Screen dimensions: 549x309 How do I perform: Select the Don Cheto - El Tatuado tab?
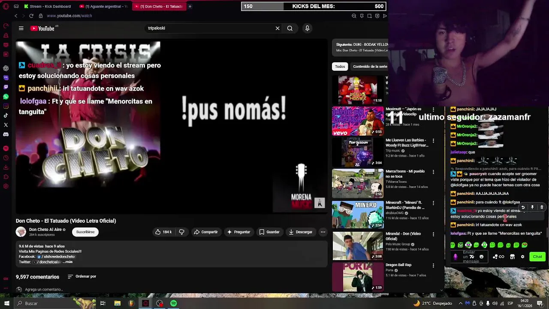coord(158,6)
